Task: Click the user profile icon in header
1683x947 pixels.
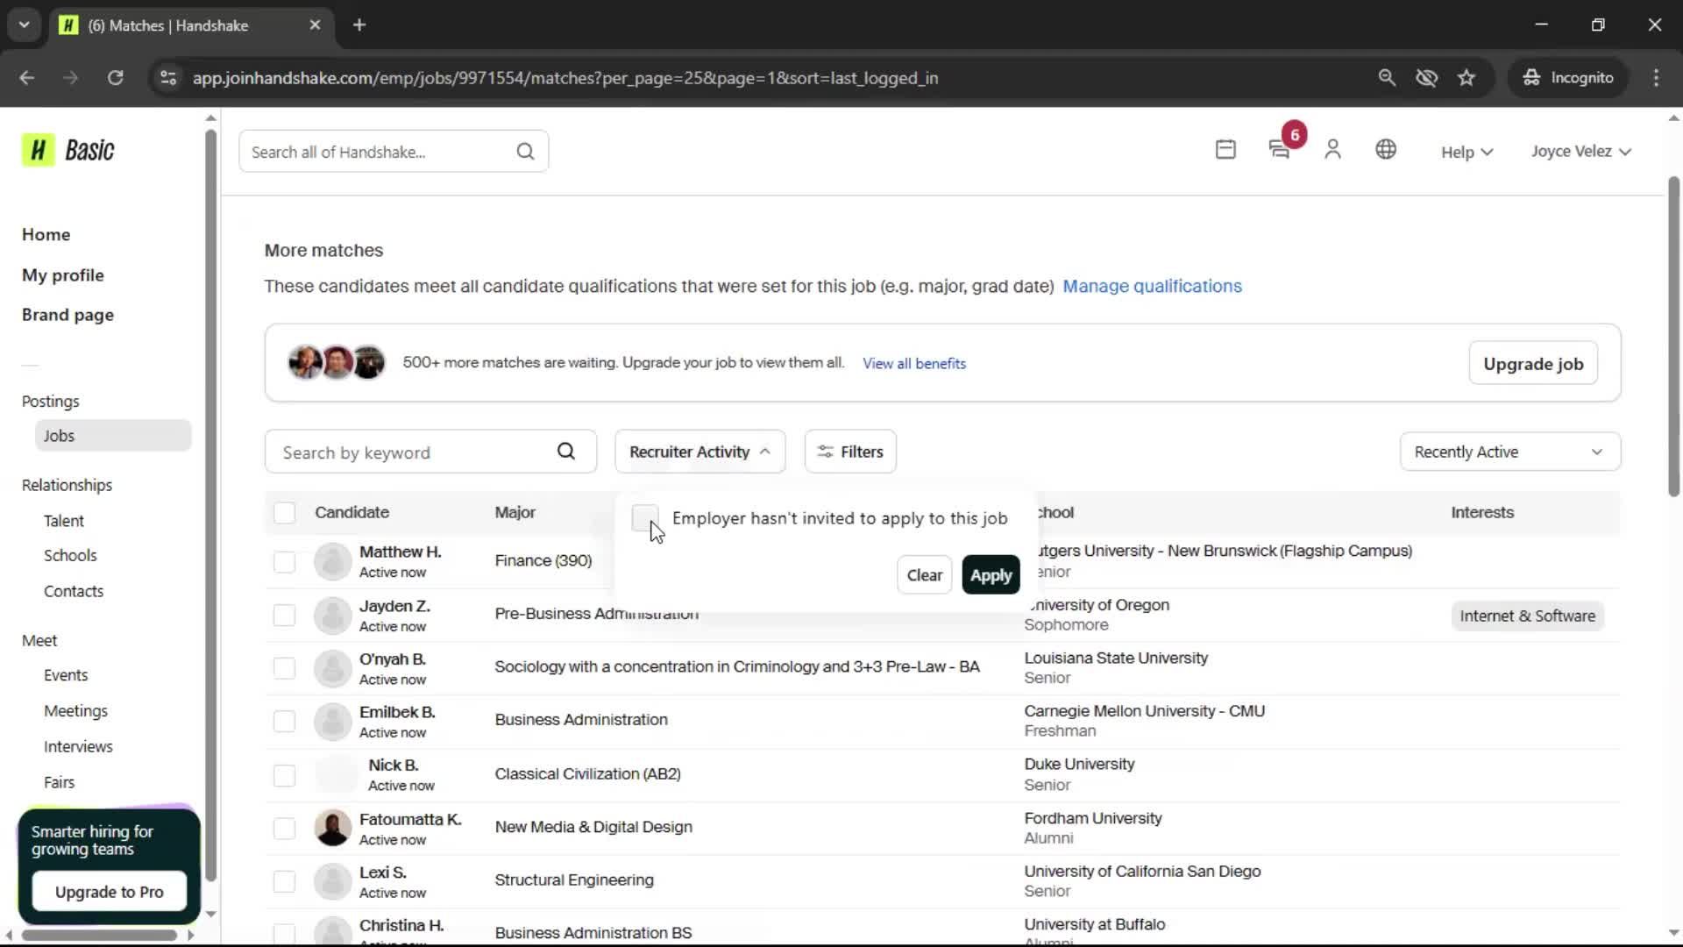Action: point(1332,150)
